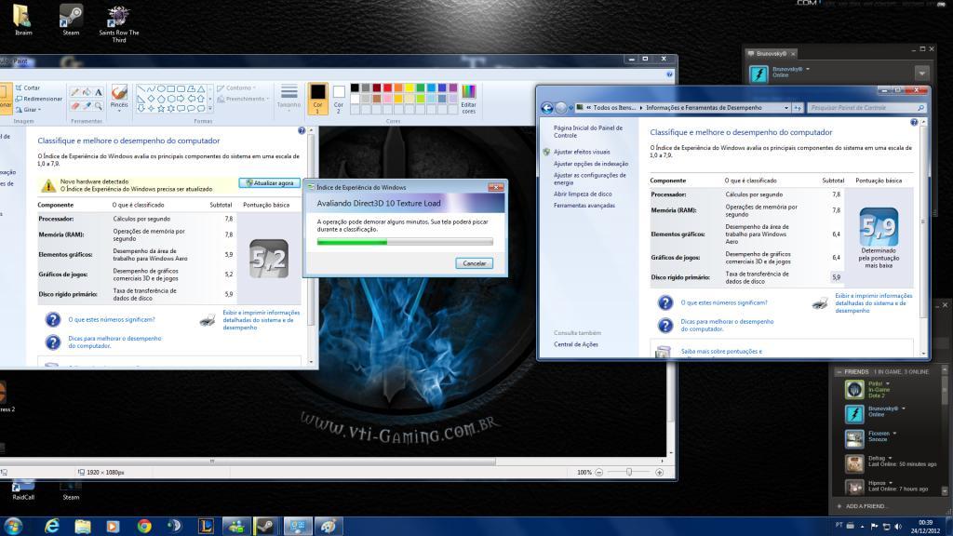This screenshot has width=953, height=536.
Task: Open the Control Panel address history dropdown
Action: point(786,108)
